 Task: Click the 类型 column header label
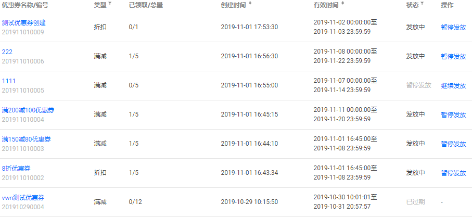click(100, 5)
